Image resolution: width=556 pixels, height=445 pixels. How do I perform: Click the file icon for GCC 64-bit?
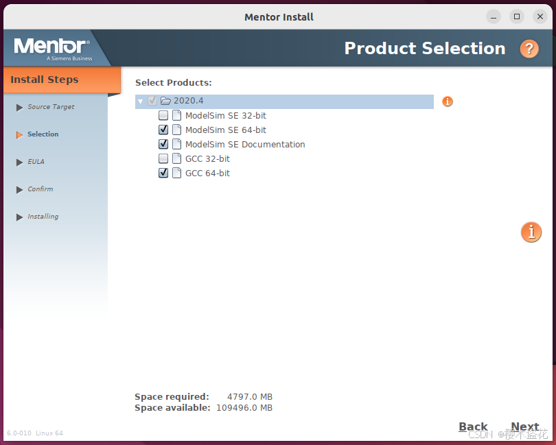176,173
